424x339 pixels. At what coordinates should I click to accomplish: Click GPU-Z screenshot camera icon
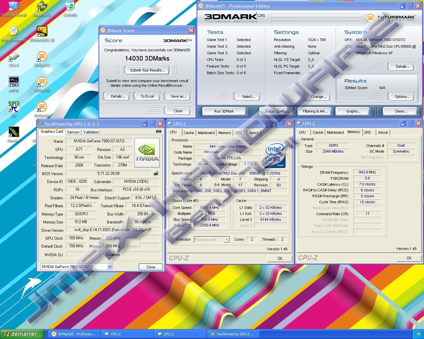[159, 131]
